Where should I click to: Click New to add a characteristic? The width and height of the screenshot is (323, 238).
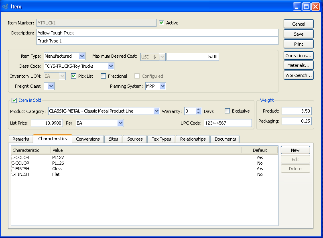[x=295, y=150]
